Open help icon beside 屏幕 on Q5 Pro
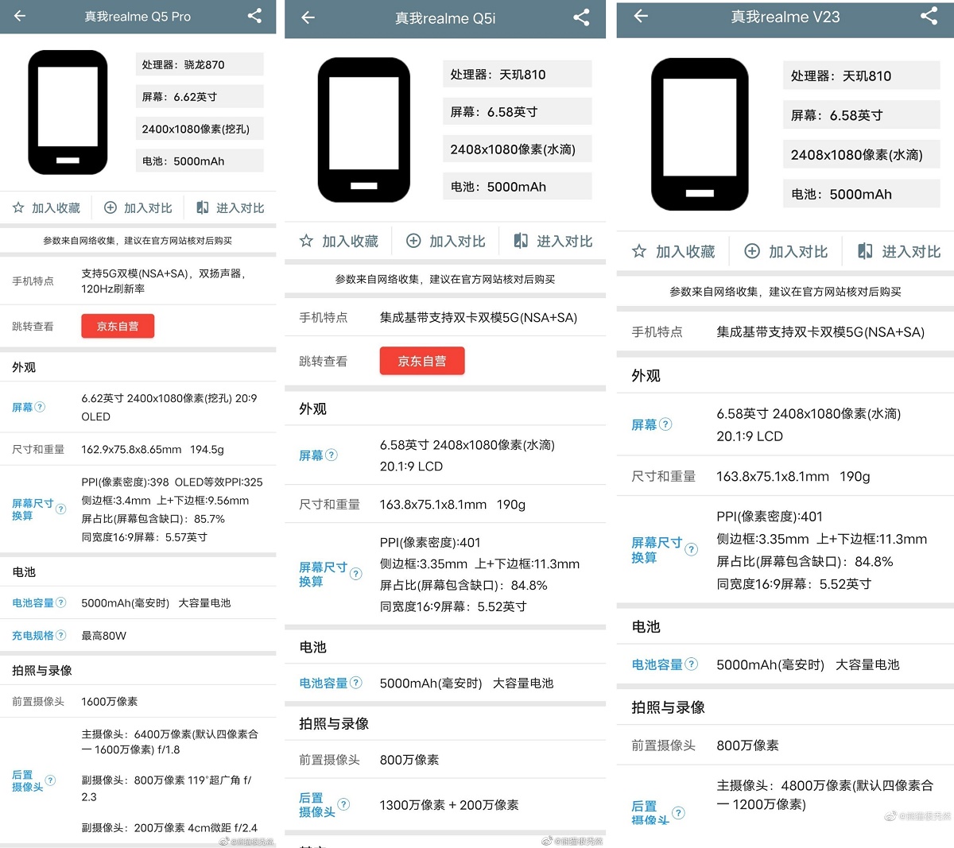The height and width of the screenshot is (848, 954). [x=40, y=407]
